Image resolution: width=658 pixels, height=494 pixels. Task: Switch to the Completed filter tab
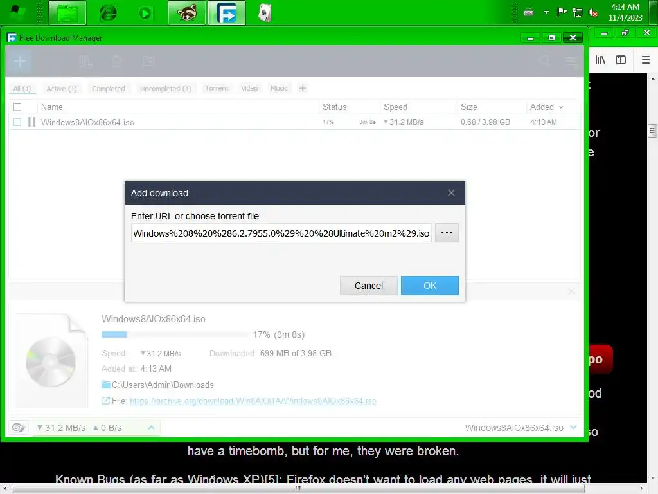click(109, 89)
